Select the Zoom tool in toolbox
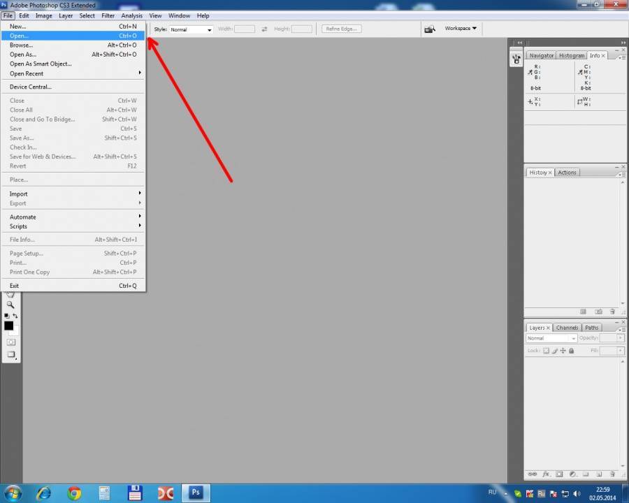The height and width of the screenshot is (503, 629). click(x=10, y=305)
